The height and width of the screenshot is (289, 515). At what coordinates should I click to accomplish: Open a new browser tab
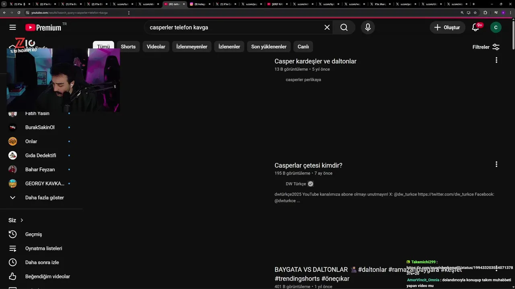[x=474, y=4]
